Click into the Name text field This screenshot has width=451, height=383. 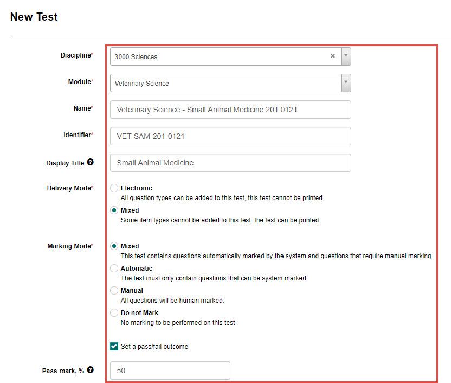pyautogui.click(x=230, y=110)
